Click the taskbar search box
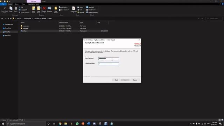This screenshot has width=224, height=126. [x=26, y=124]
